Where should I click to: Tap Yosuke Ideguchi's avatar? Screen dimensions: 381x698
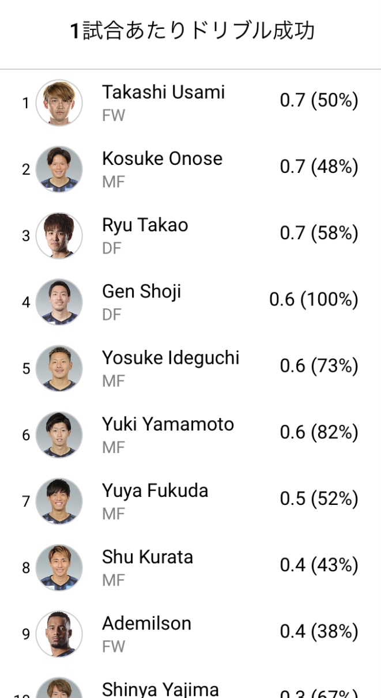pos(59,368)
